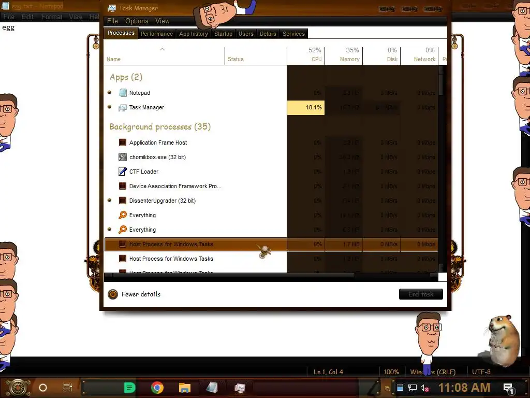
Task: Open Task Manager File menu
Action: [x=112, y=21]
